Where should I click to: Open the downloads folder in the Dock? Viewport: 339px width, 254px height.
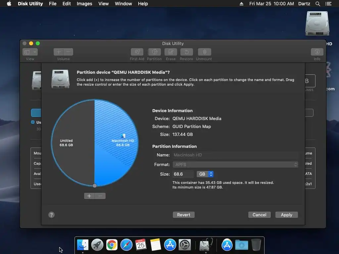pyautogui.click(x=242, y=245)
